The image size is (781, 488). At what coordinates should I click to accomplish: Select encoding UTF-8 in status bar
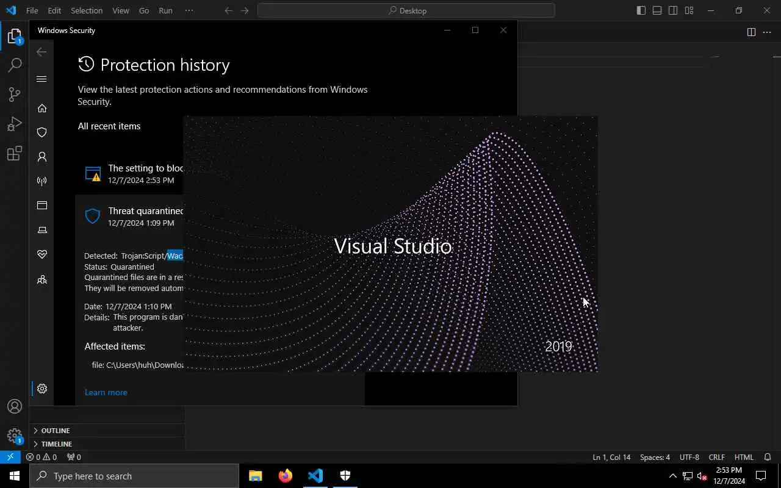point(689,457)
